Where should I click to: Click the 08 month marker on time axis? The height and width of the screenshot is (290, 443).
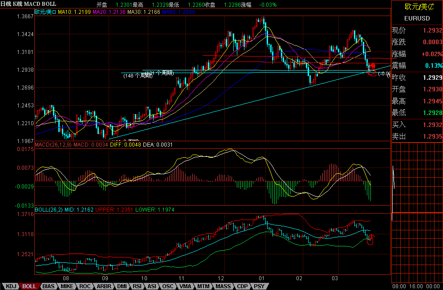pos(66,278)
